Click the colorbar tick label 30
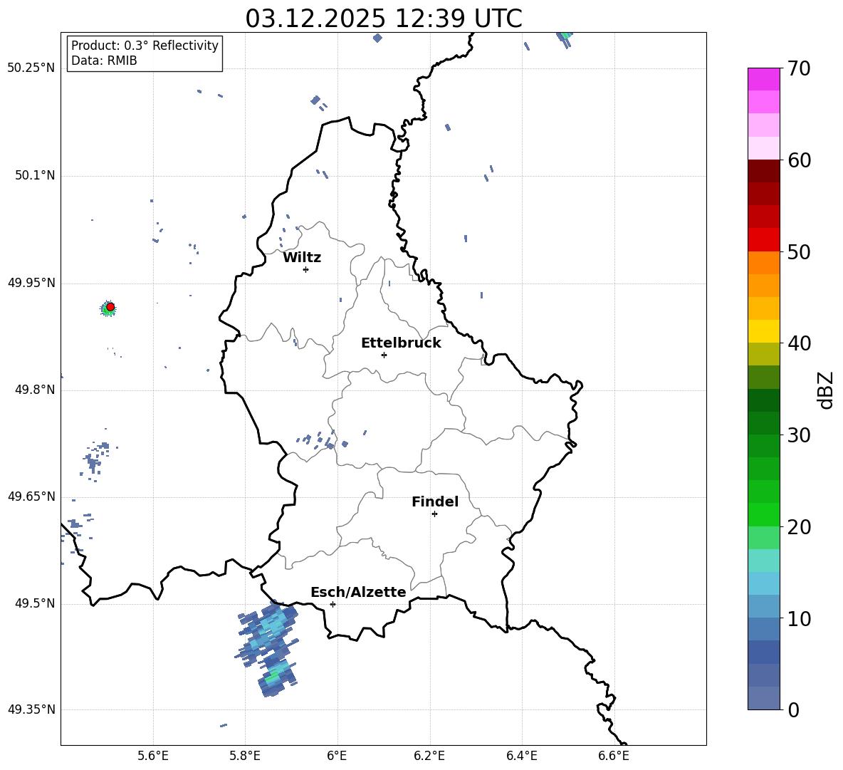This screenshot has width=843, height=770. click(x=799, y=435)
